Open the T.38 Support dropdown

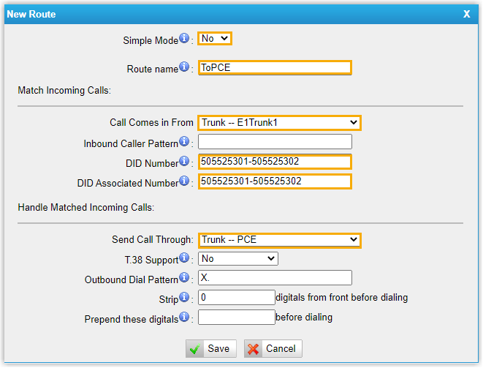[x=238, y=258]
